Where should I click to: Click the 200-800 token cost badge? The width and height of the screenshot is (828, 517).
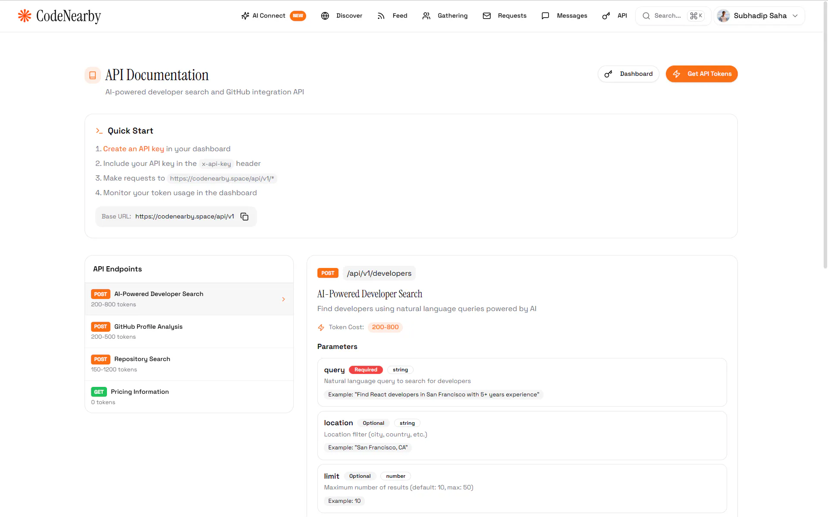coord(385,327)
